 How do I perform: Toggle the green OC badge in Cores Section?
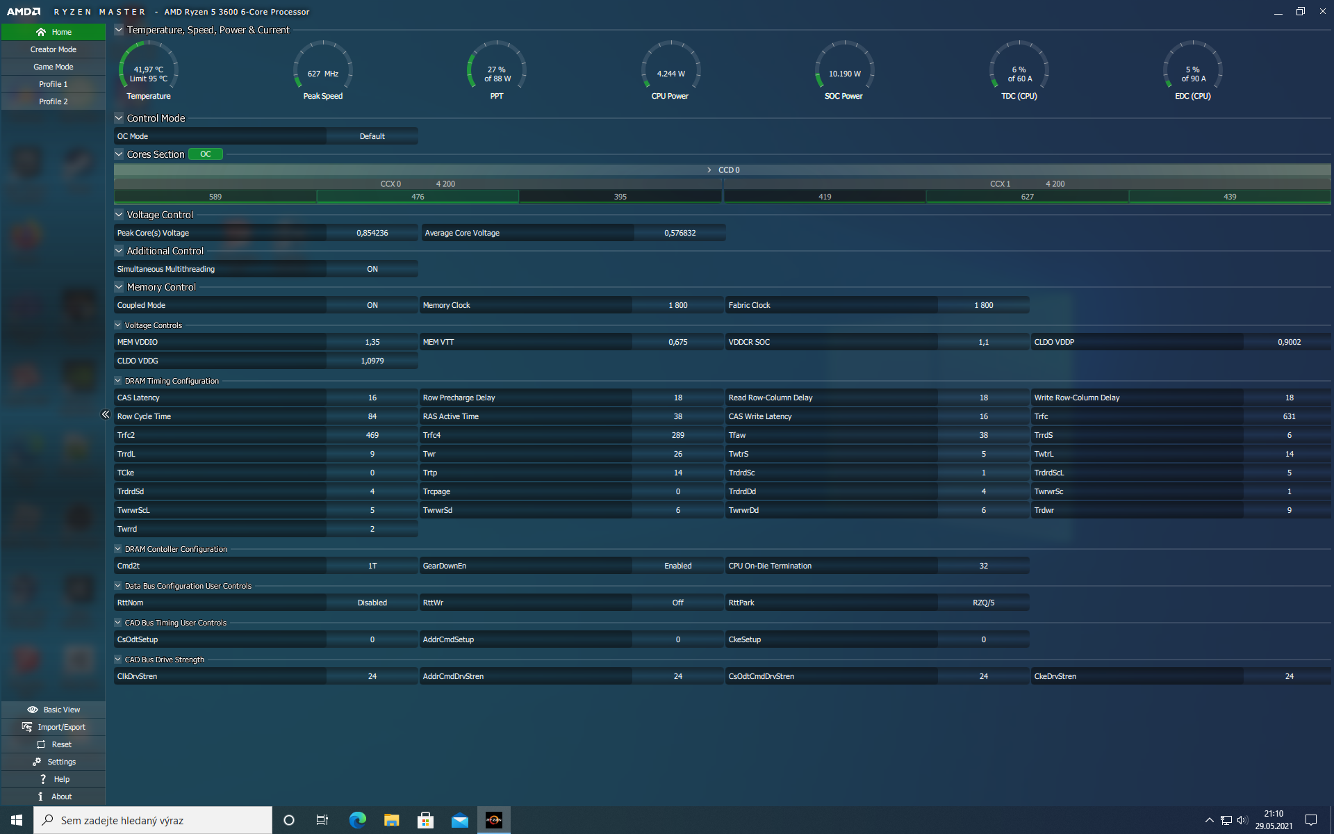[206, 154]
